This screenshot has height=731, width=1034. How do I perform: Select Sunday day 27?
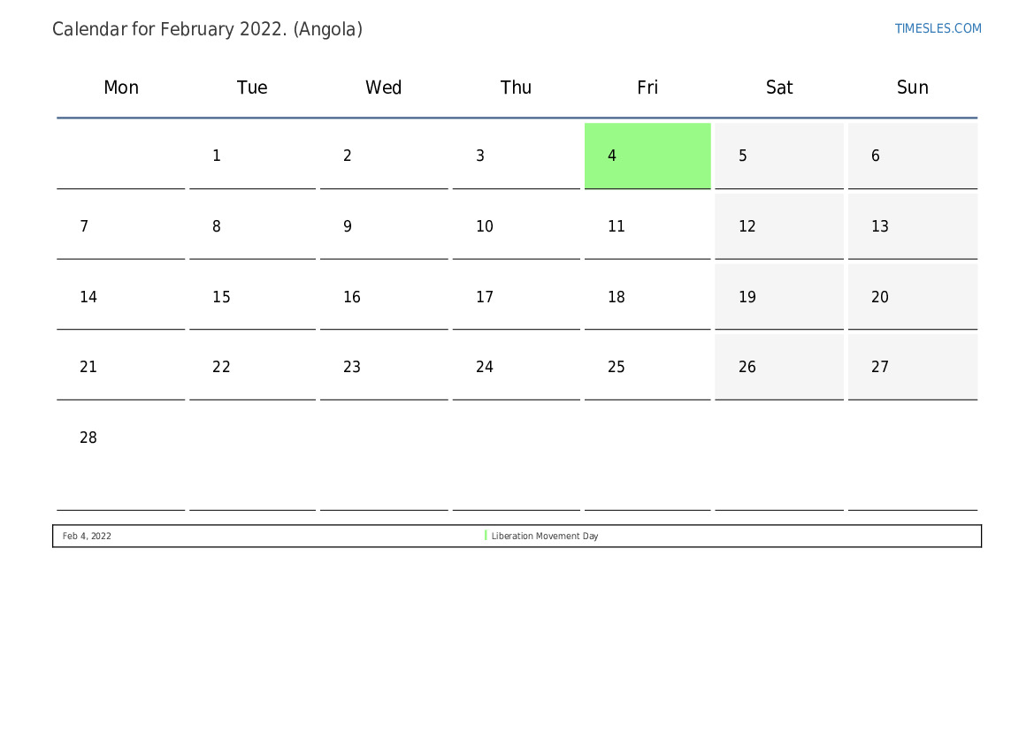[913, 367]
